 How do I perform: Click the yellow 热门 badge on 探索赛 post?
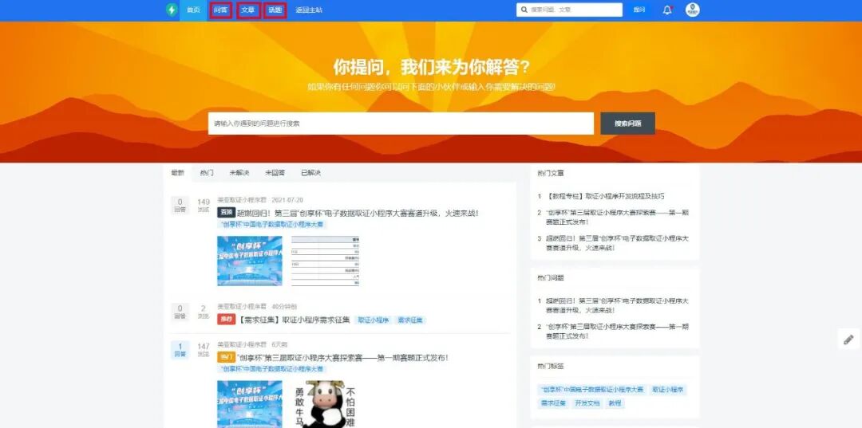tap(226, 357)
